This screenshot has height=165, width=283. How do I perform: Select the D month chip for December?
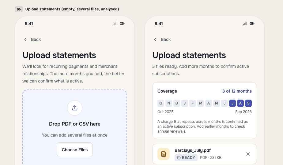coord(177,103)
